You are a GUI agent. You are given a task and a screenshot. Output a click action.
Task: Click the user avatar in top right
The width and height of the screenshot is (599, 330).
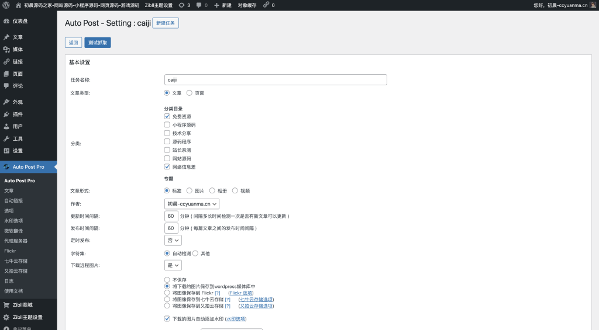[x=593, y=5]
